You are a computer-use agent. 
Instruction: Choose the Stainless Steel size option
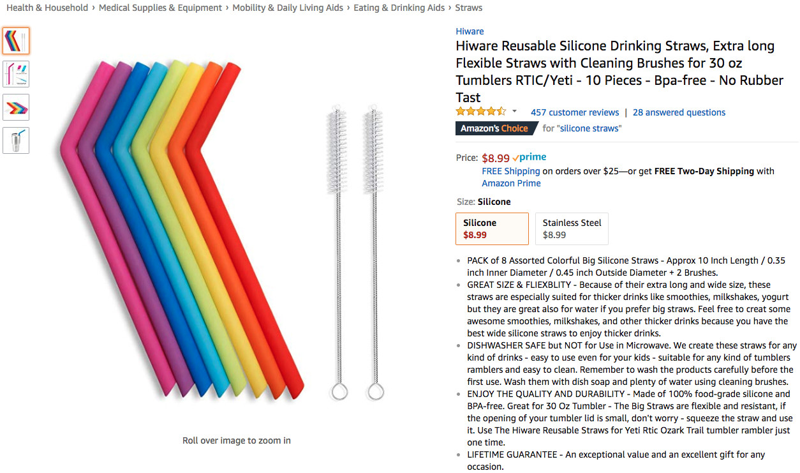coord(572,229)
